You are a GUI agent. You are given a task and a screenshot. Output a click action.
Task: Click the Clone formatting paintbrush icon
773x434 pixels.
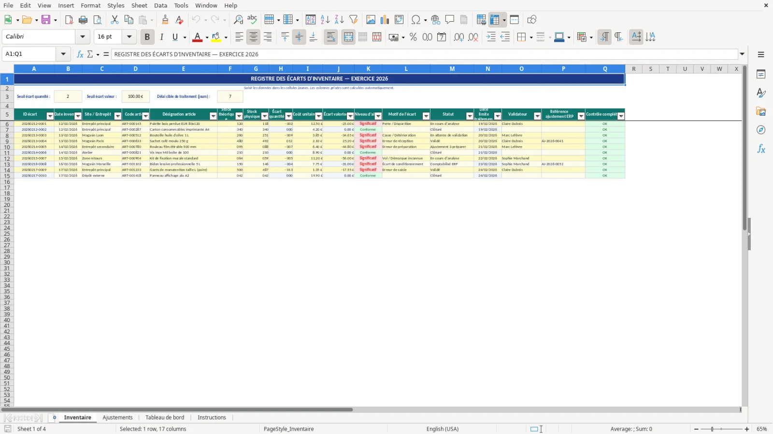165,20
